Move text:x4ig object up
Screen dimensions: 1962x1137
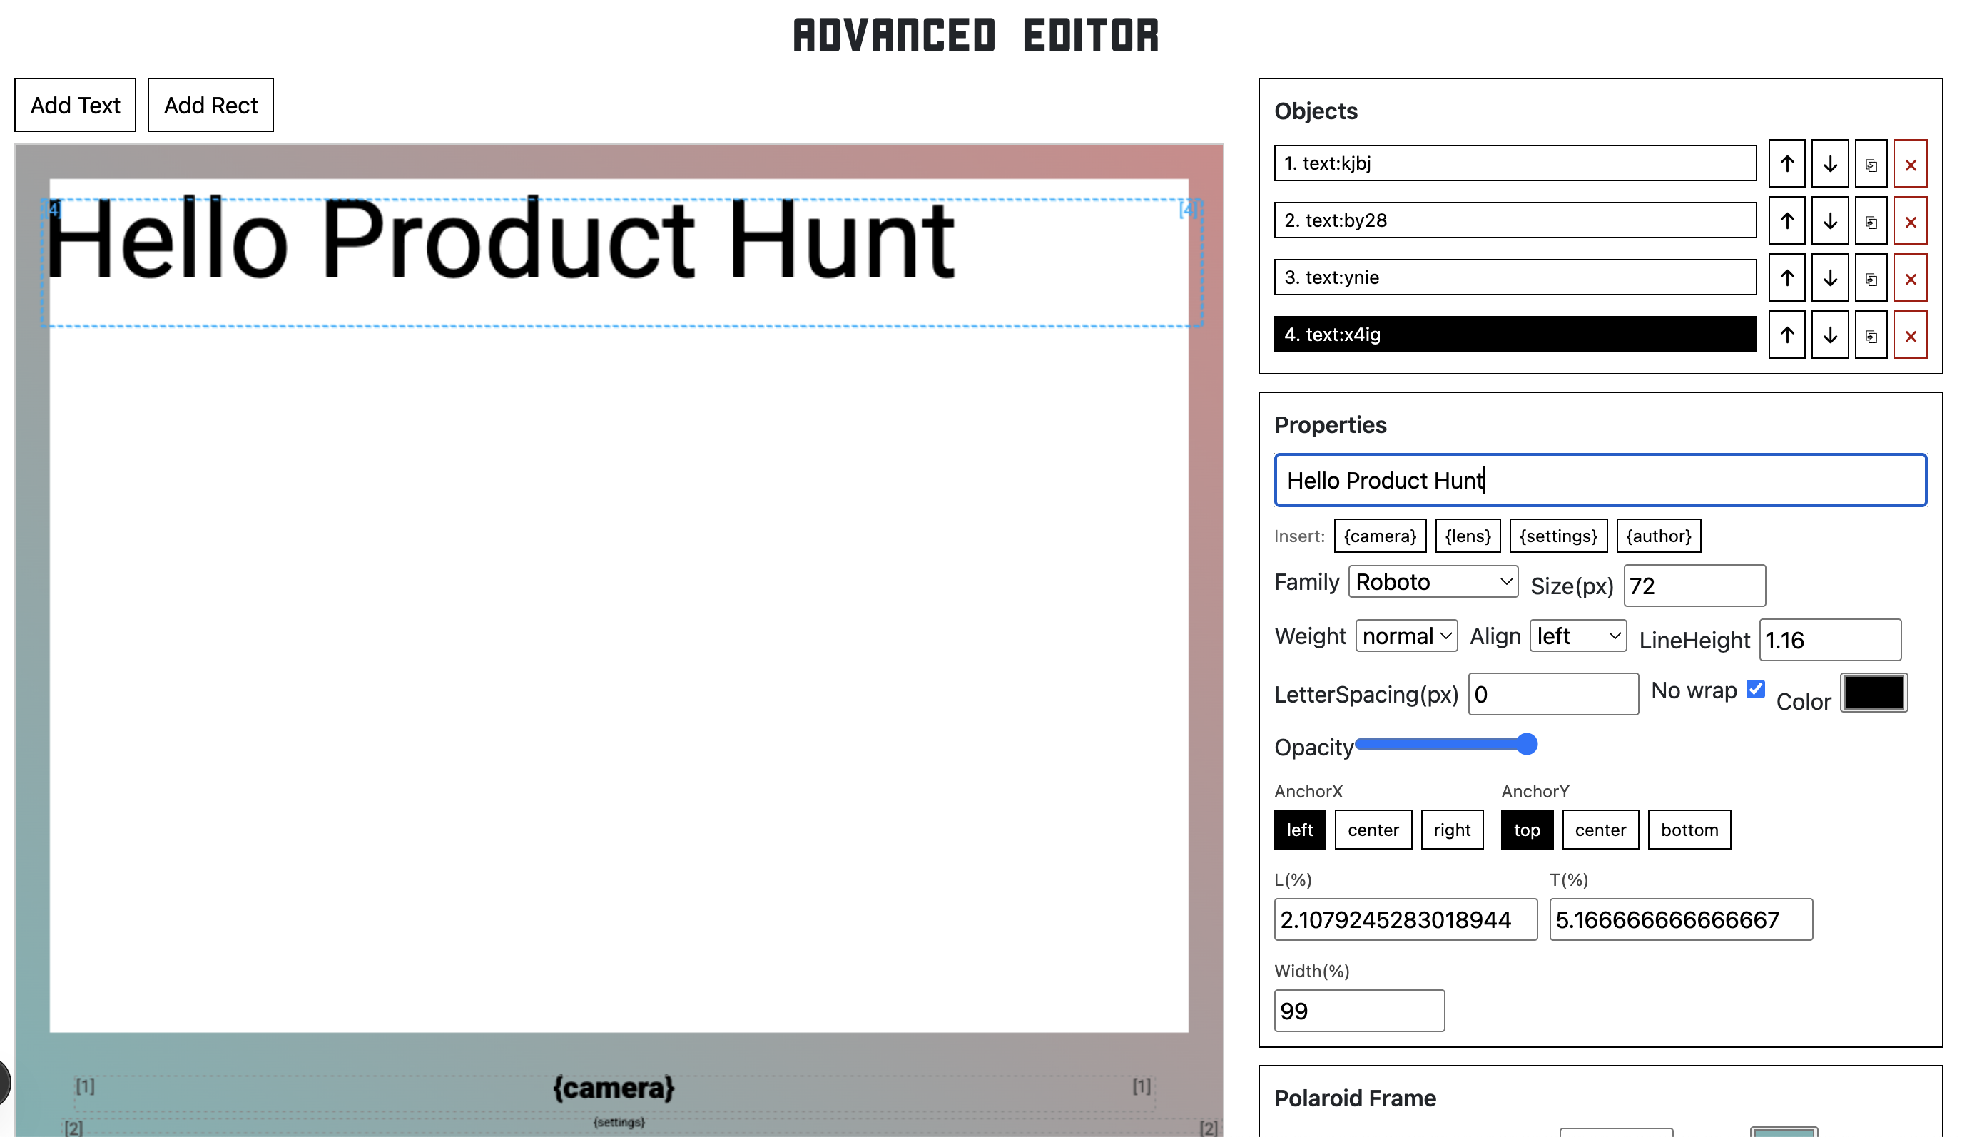[x=1786, y=335]
